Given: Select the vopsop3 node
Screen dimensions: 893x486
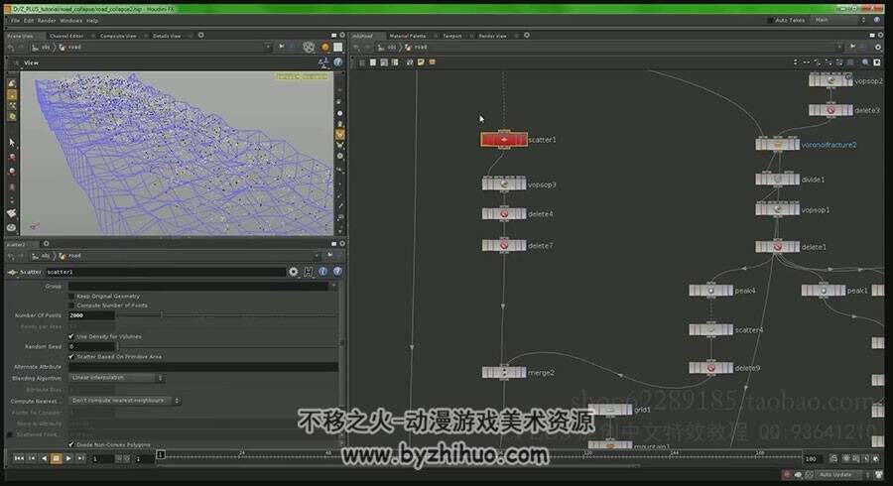Looking at the screenshot, I should tap(503, 183).
